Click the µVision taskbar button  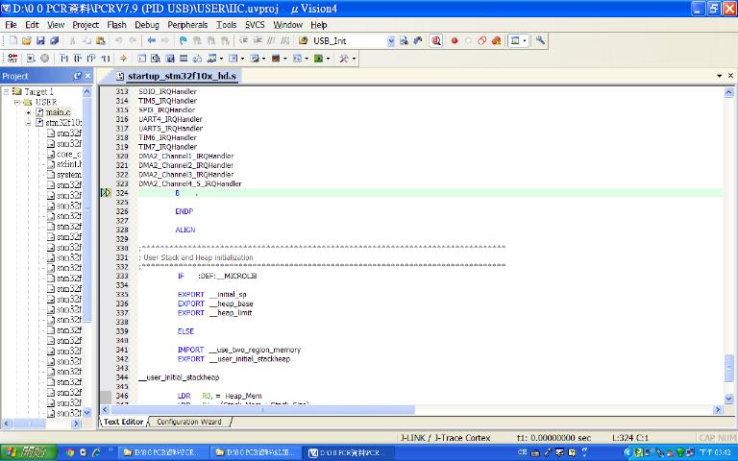pos(346,453)
